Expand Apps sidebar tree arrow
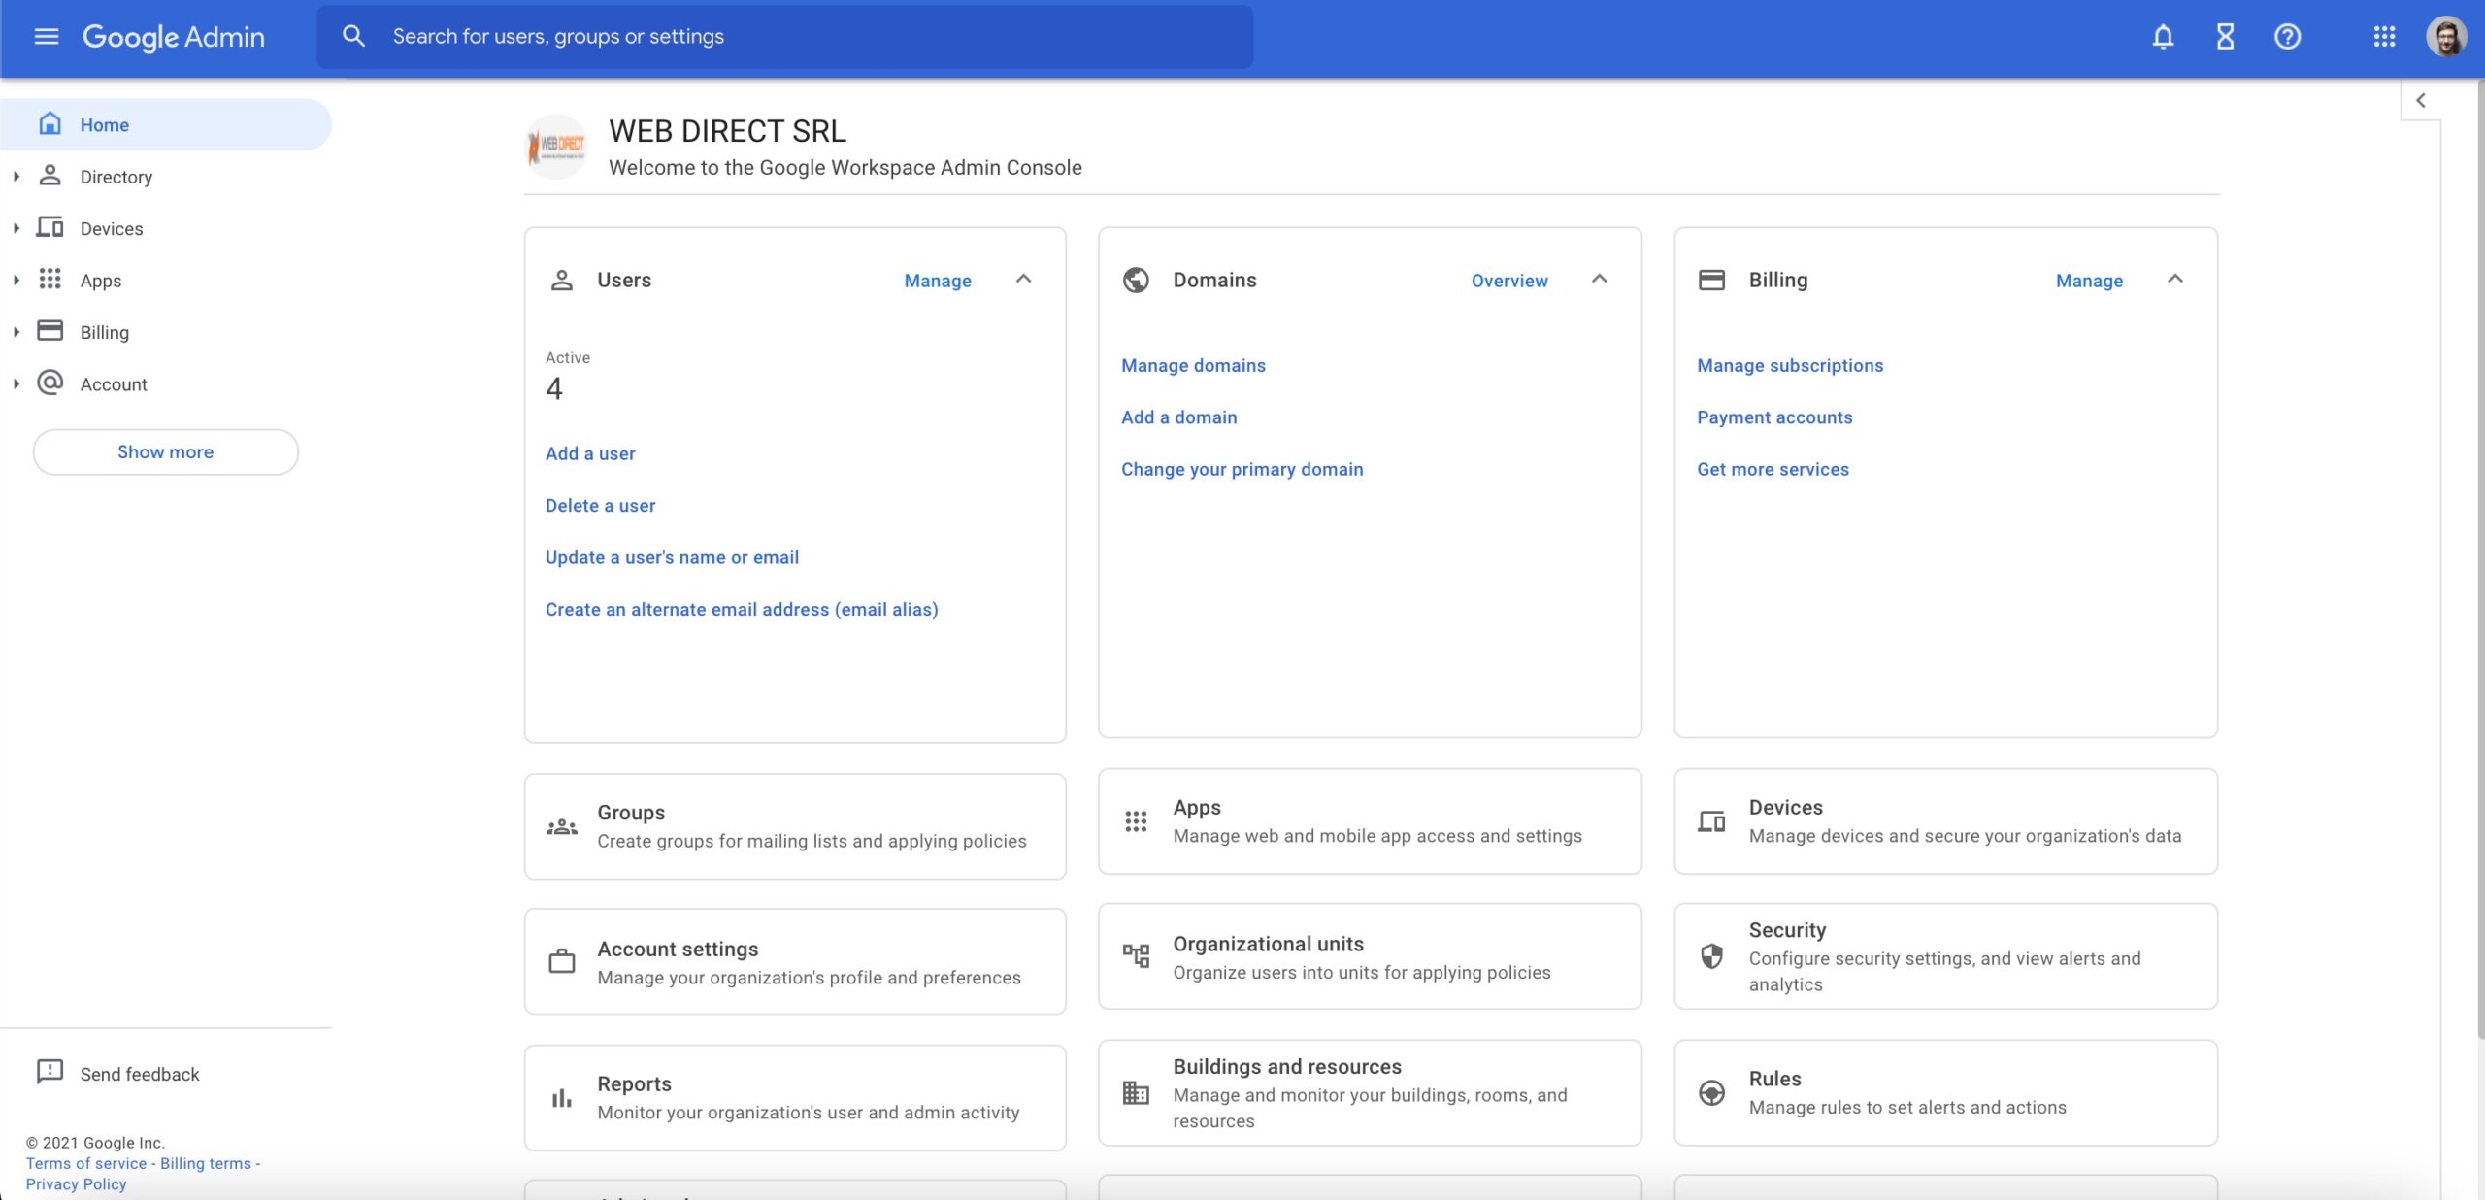 (x=17, y=281)
